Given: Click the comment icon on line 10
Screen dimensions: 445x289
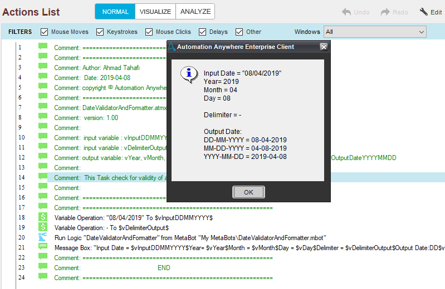Looking at the screenshot, I should (x=43, y=137).
